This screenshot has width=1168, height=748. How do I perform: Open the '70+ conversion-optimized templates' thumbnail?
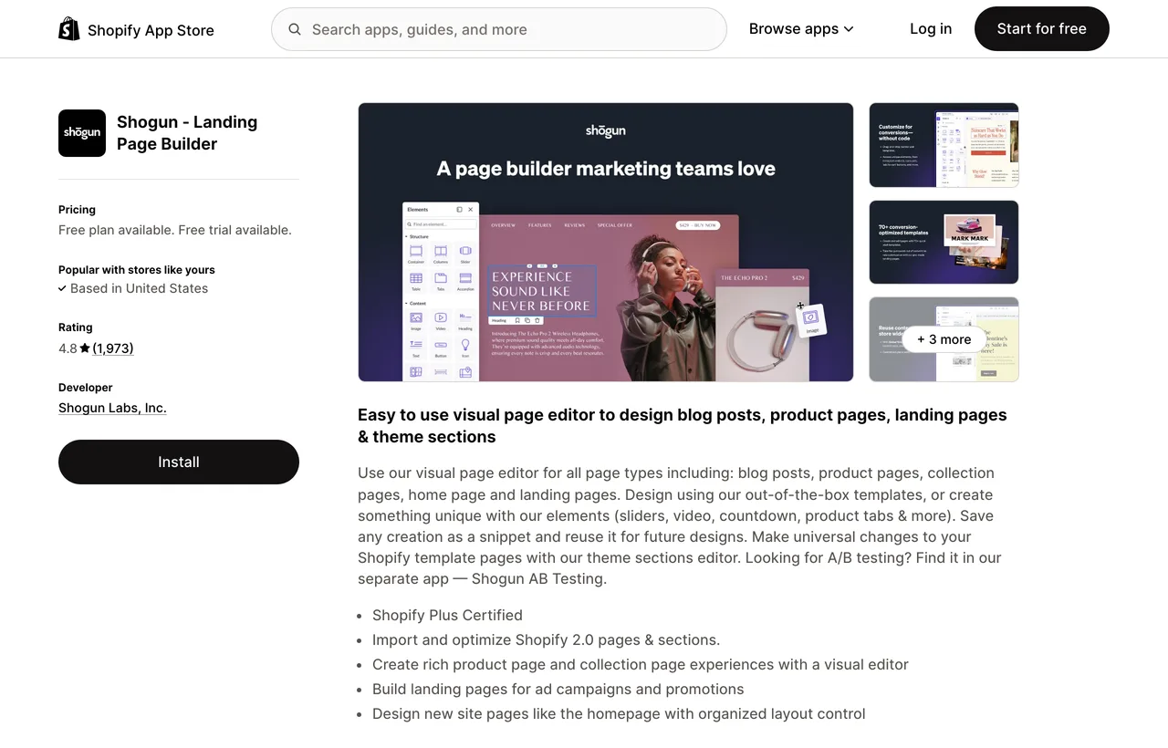pyautogui.click(x=944, y=242)
